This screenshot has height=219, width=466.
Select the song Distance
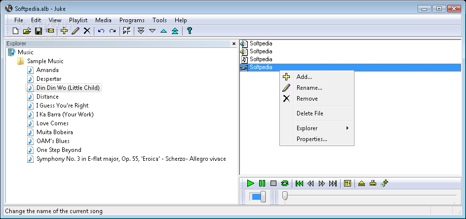(x=47, y=97)
